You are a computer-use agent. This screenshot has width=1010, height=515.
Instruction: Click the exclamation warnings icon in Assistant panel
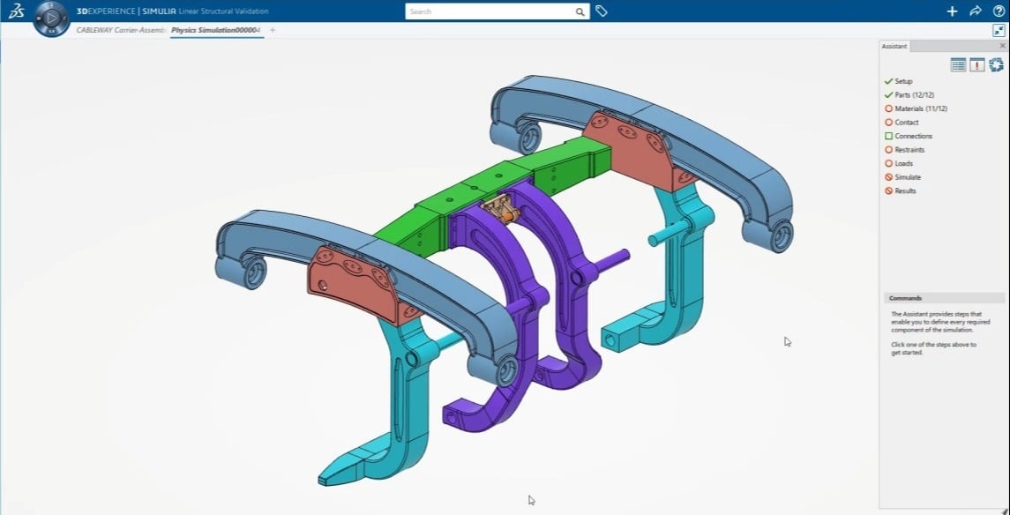point(977,64)
